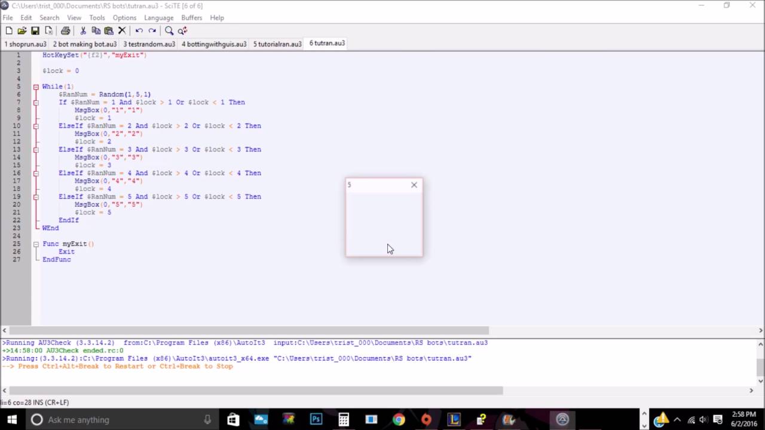This screenshot has height=430, width=765.
Task: Open Find with the magnifier icon
Action: click(x=169, y=30)
